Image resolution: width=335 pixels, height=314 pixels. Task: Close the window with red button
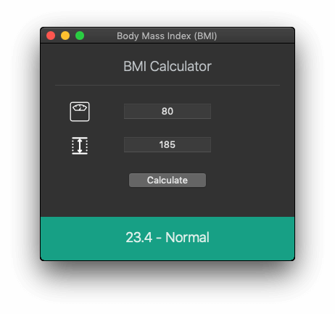[51, 36]
